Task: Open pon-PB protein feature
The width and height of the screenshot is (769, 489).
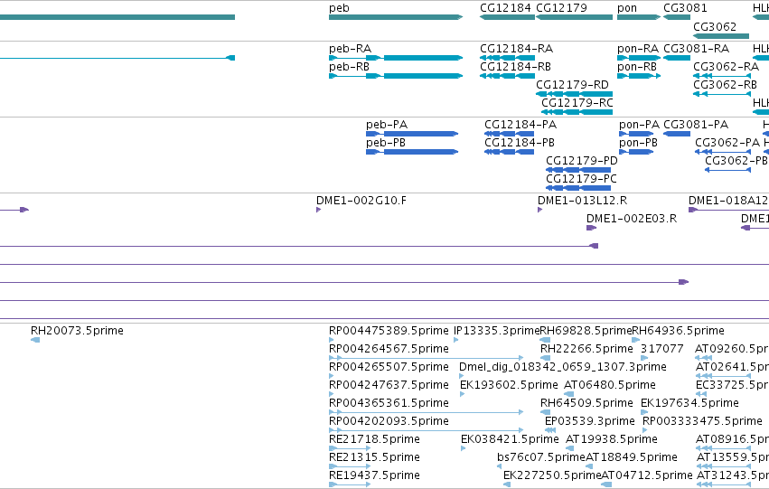Action: point(636,152)
